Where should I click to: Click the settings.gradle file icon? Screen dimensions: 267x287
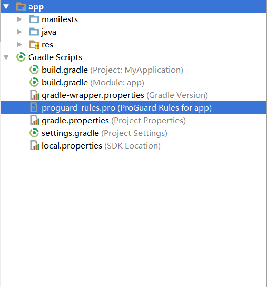34,133
